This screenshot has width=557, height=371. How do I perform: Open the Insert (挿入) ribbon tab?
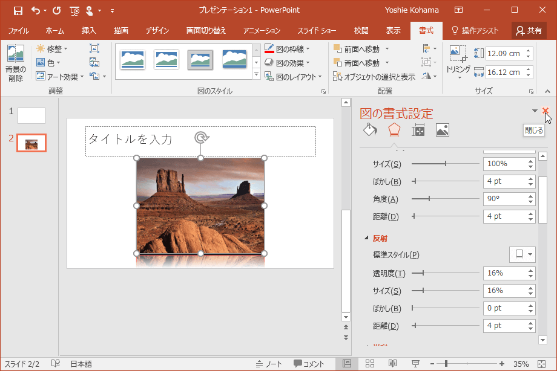[89, 30]
